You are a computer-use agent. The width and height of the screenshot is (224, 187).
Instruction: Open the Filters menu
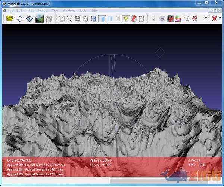(x=30, y=10)
